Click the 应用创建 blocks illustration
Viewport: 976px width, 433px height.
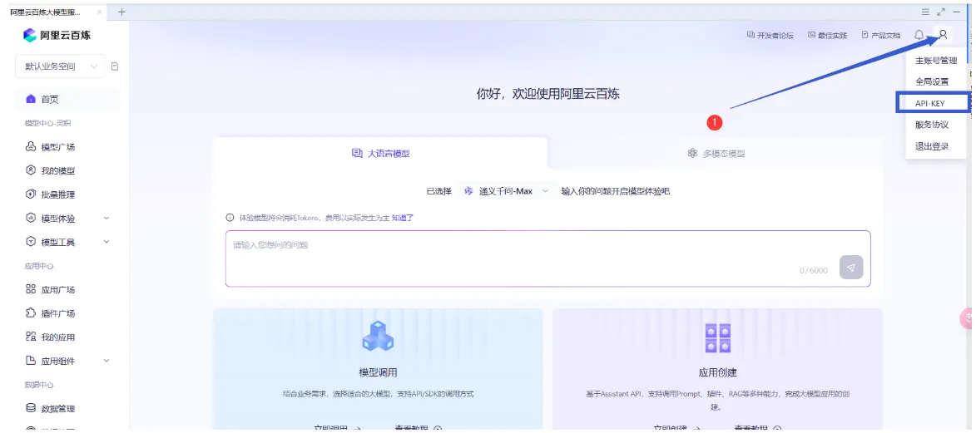click(717, 338)
